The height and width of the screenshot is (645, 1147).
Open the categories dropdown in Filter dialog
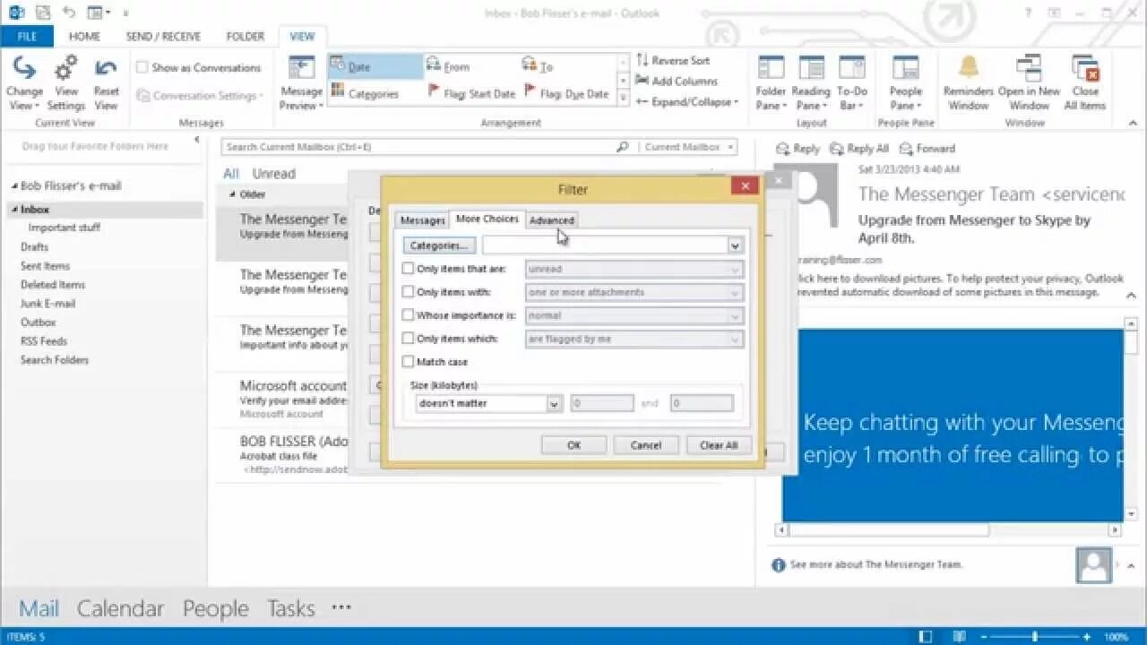pos(735,245)
